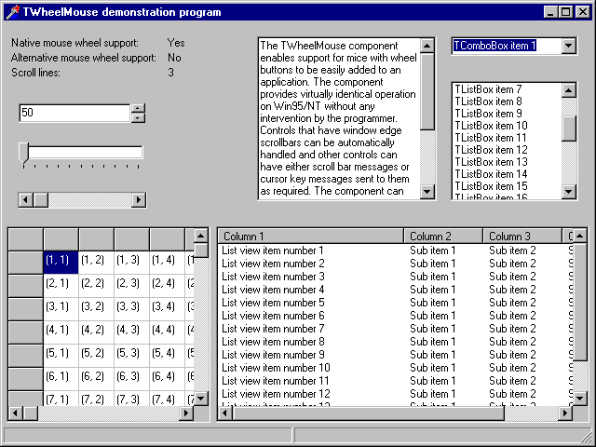The width and height of the screenshot is (596, 447).
Task: Click the TComboBox item 1 text field
Action: 507,46
